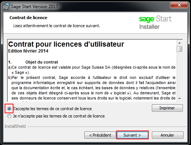Click the installer icon in title bar
This screenshot has height=145, width=191.
coord(6,7)
